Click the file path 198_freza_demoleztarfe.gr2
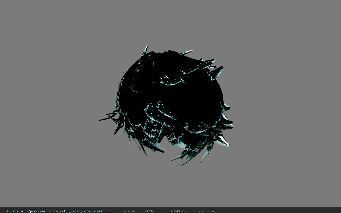 click(x=59, y=211)
